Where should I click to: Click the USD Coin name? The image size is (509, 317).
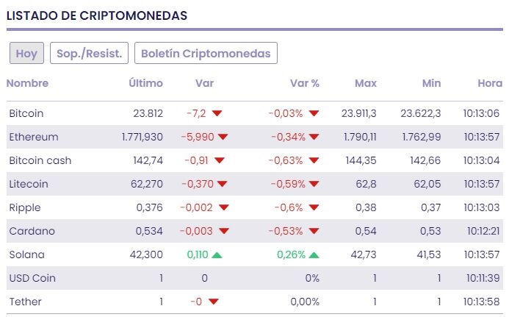(32, 278)
